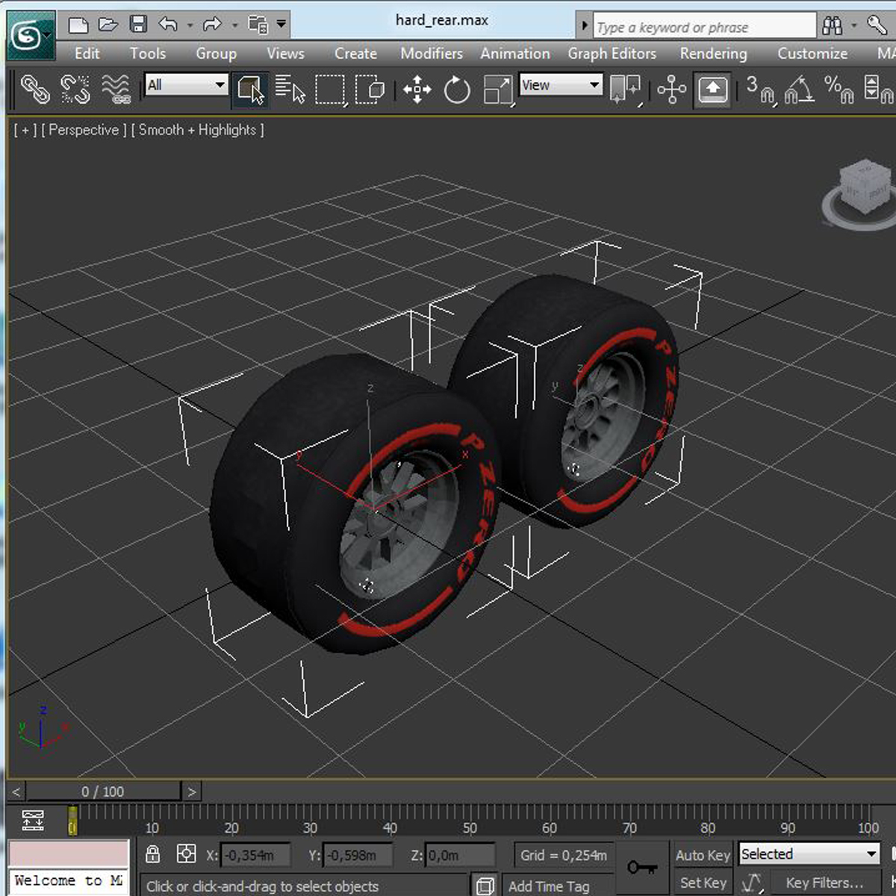Expand the search options arrow beside binoculars
The height and width of the screenshot is (896, 896).
854,25
